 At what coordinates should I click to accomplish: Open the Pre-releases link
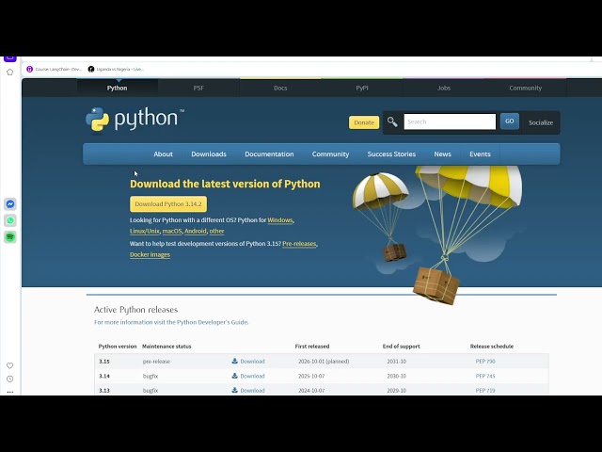(299, 244)
